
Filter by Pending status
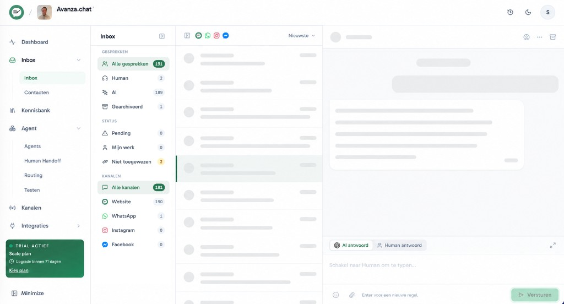[x=133, y=133]
